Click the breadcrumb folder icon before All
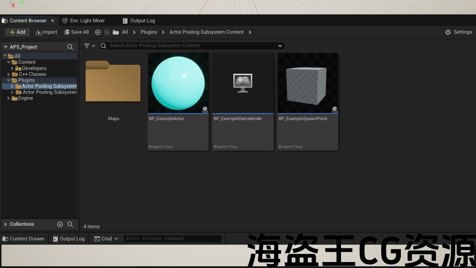This screenshot has width=476, height=268. click(x=116, y=32)
